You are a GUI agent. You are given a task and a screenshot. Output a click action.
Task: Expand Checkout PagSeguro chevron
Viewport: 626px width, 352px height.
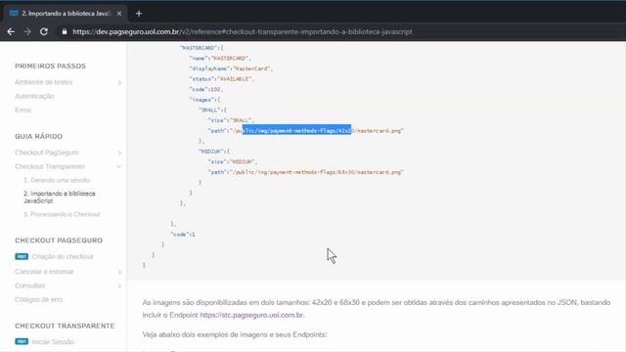[x=119, y=153]
